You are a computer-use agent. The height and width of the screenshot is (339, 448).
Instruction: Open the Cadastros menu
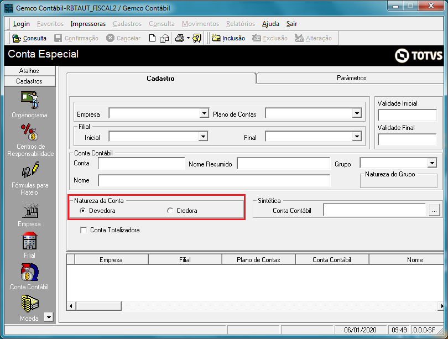click(127, 24)
